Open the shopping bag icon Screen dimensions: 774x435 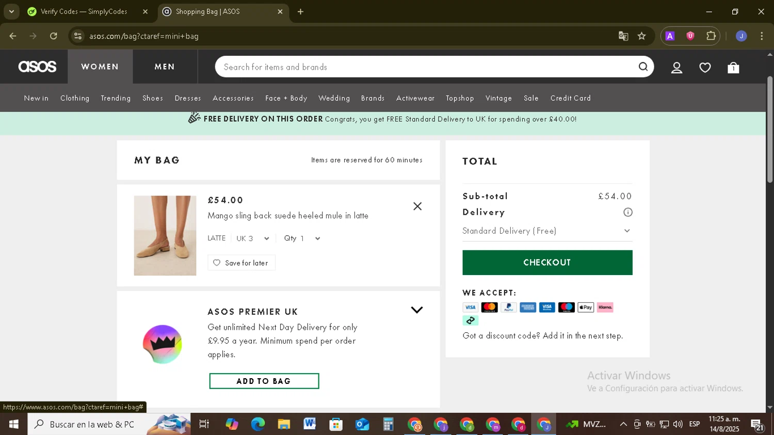coord(733,68)
